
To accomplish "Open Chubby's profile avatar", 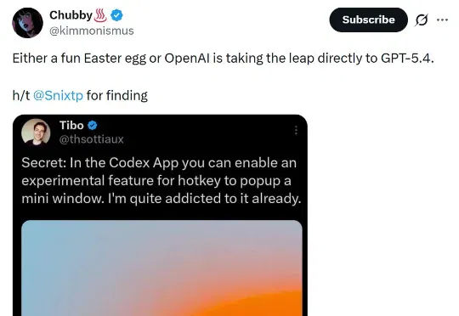I will (27, 23).
